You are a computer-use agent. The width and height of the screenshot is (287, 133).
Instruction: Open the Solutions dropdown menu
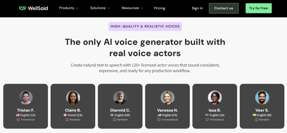[x=100, y=8]
